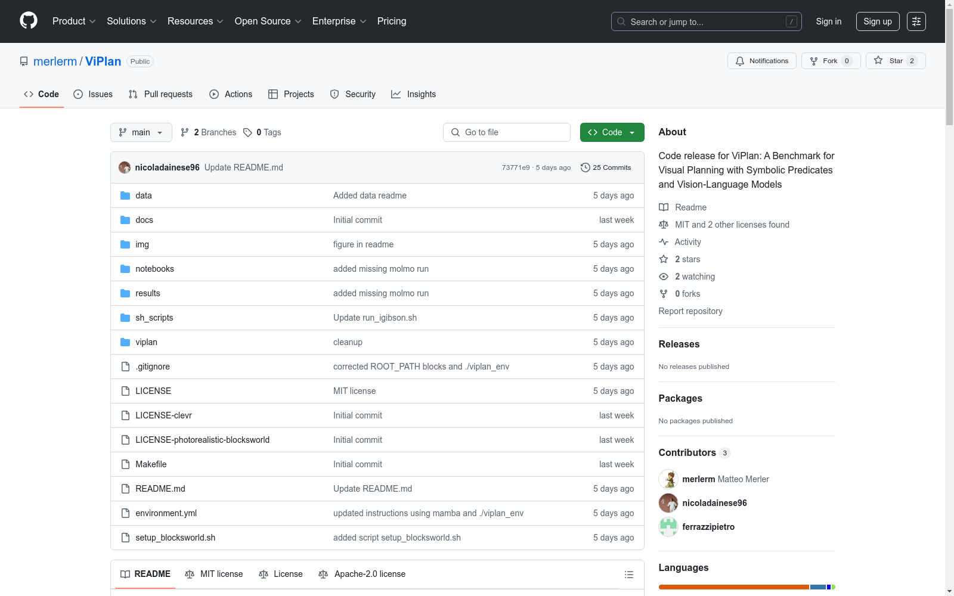This screenshot has width=954, height=596.
Task: Expand the Resources menu
Action: (x=196, y=21)
